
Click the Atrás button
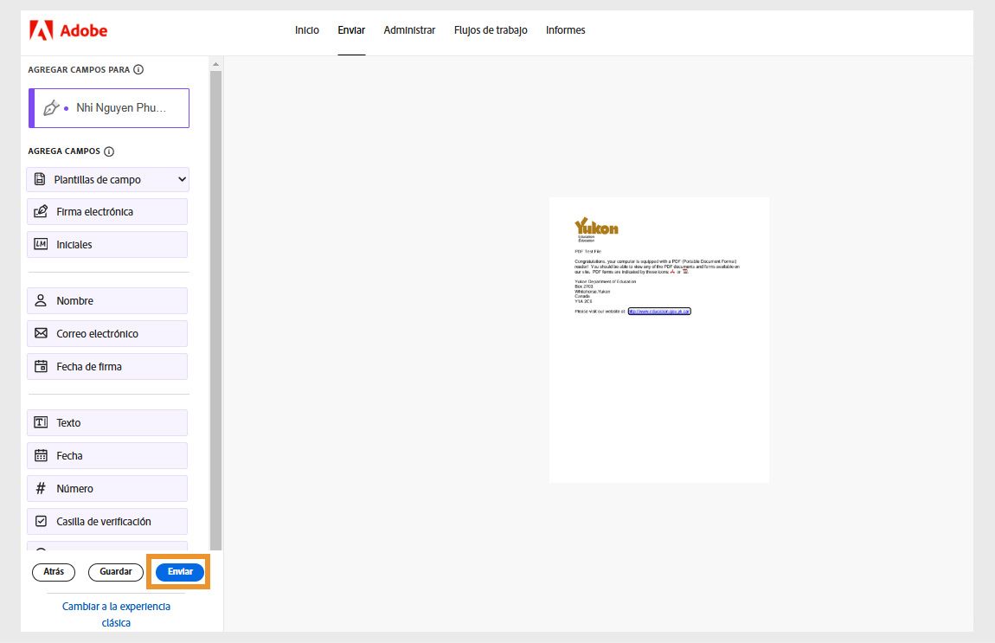[x=54, y=572]
